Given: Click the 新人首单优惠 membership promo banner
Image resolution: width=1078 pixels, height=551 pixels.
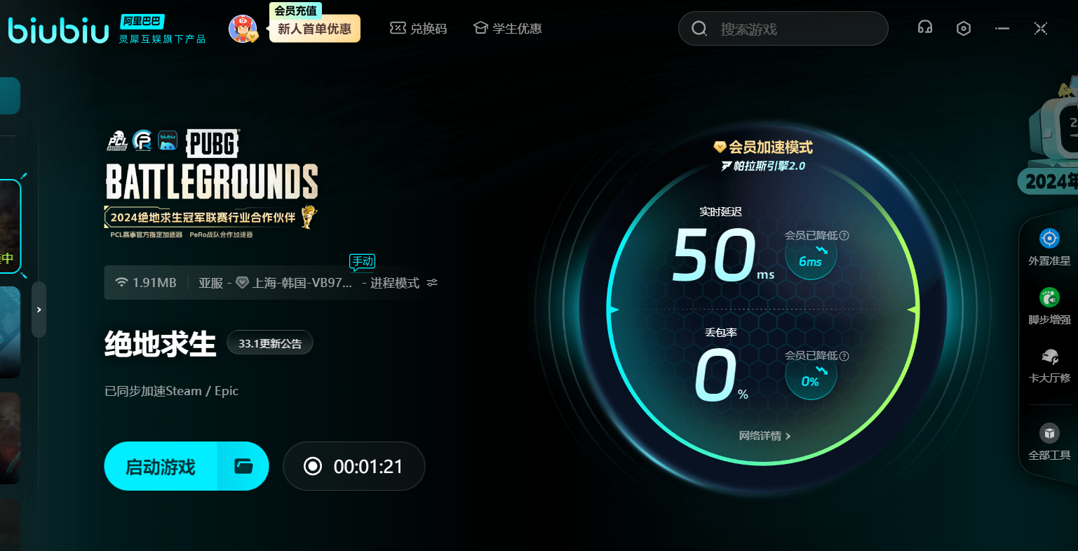Looking at the screenshot, I should (x=314, y=29).
